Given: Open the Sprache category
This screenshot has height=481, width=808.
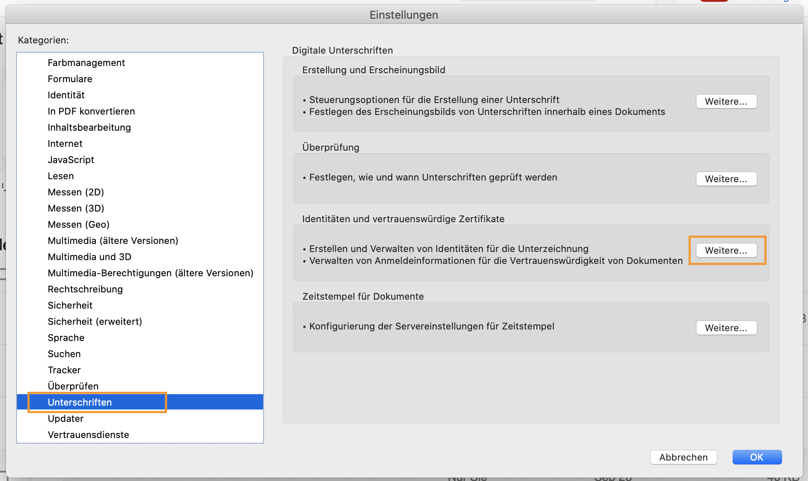Looking at the screenshot, I should coord(140,338).
